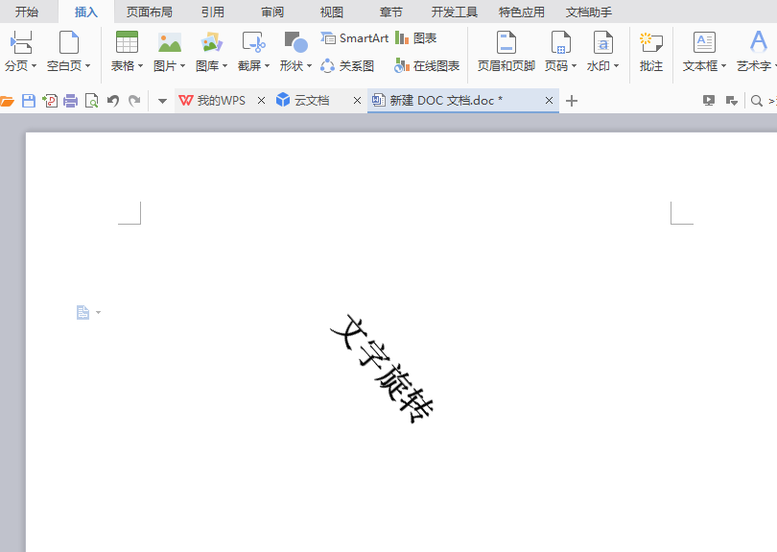This screenshot has height=552, width=777.
Task: Insert SmartArt graphic
Action: [354, 38]
